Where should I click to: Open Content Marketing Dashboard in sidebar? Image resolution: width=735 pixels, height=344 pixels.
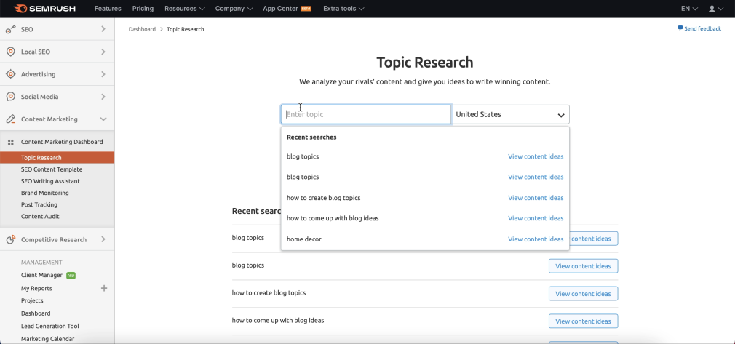(x=62, y=142)
